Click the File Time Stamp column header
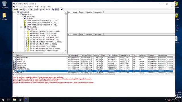The image size is (182, 102). (x=73, y=56)
